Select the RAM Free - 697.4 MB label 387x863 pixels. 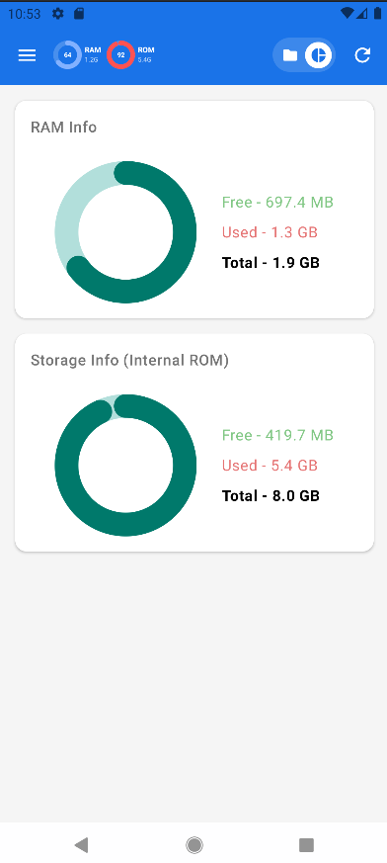coord(277,203)
